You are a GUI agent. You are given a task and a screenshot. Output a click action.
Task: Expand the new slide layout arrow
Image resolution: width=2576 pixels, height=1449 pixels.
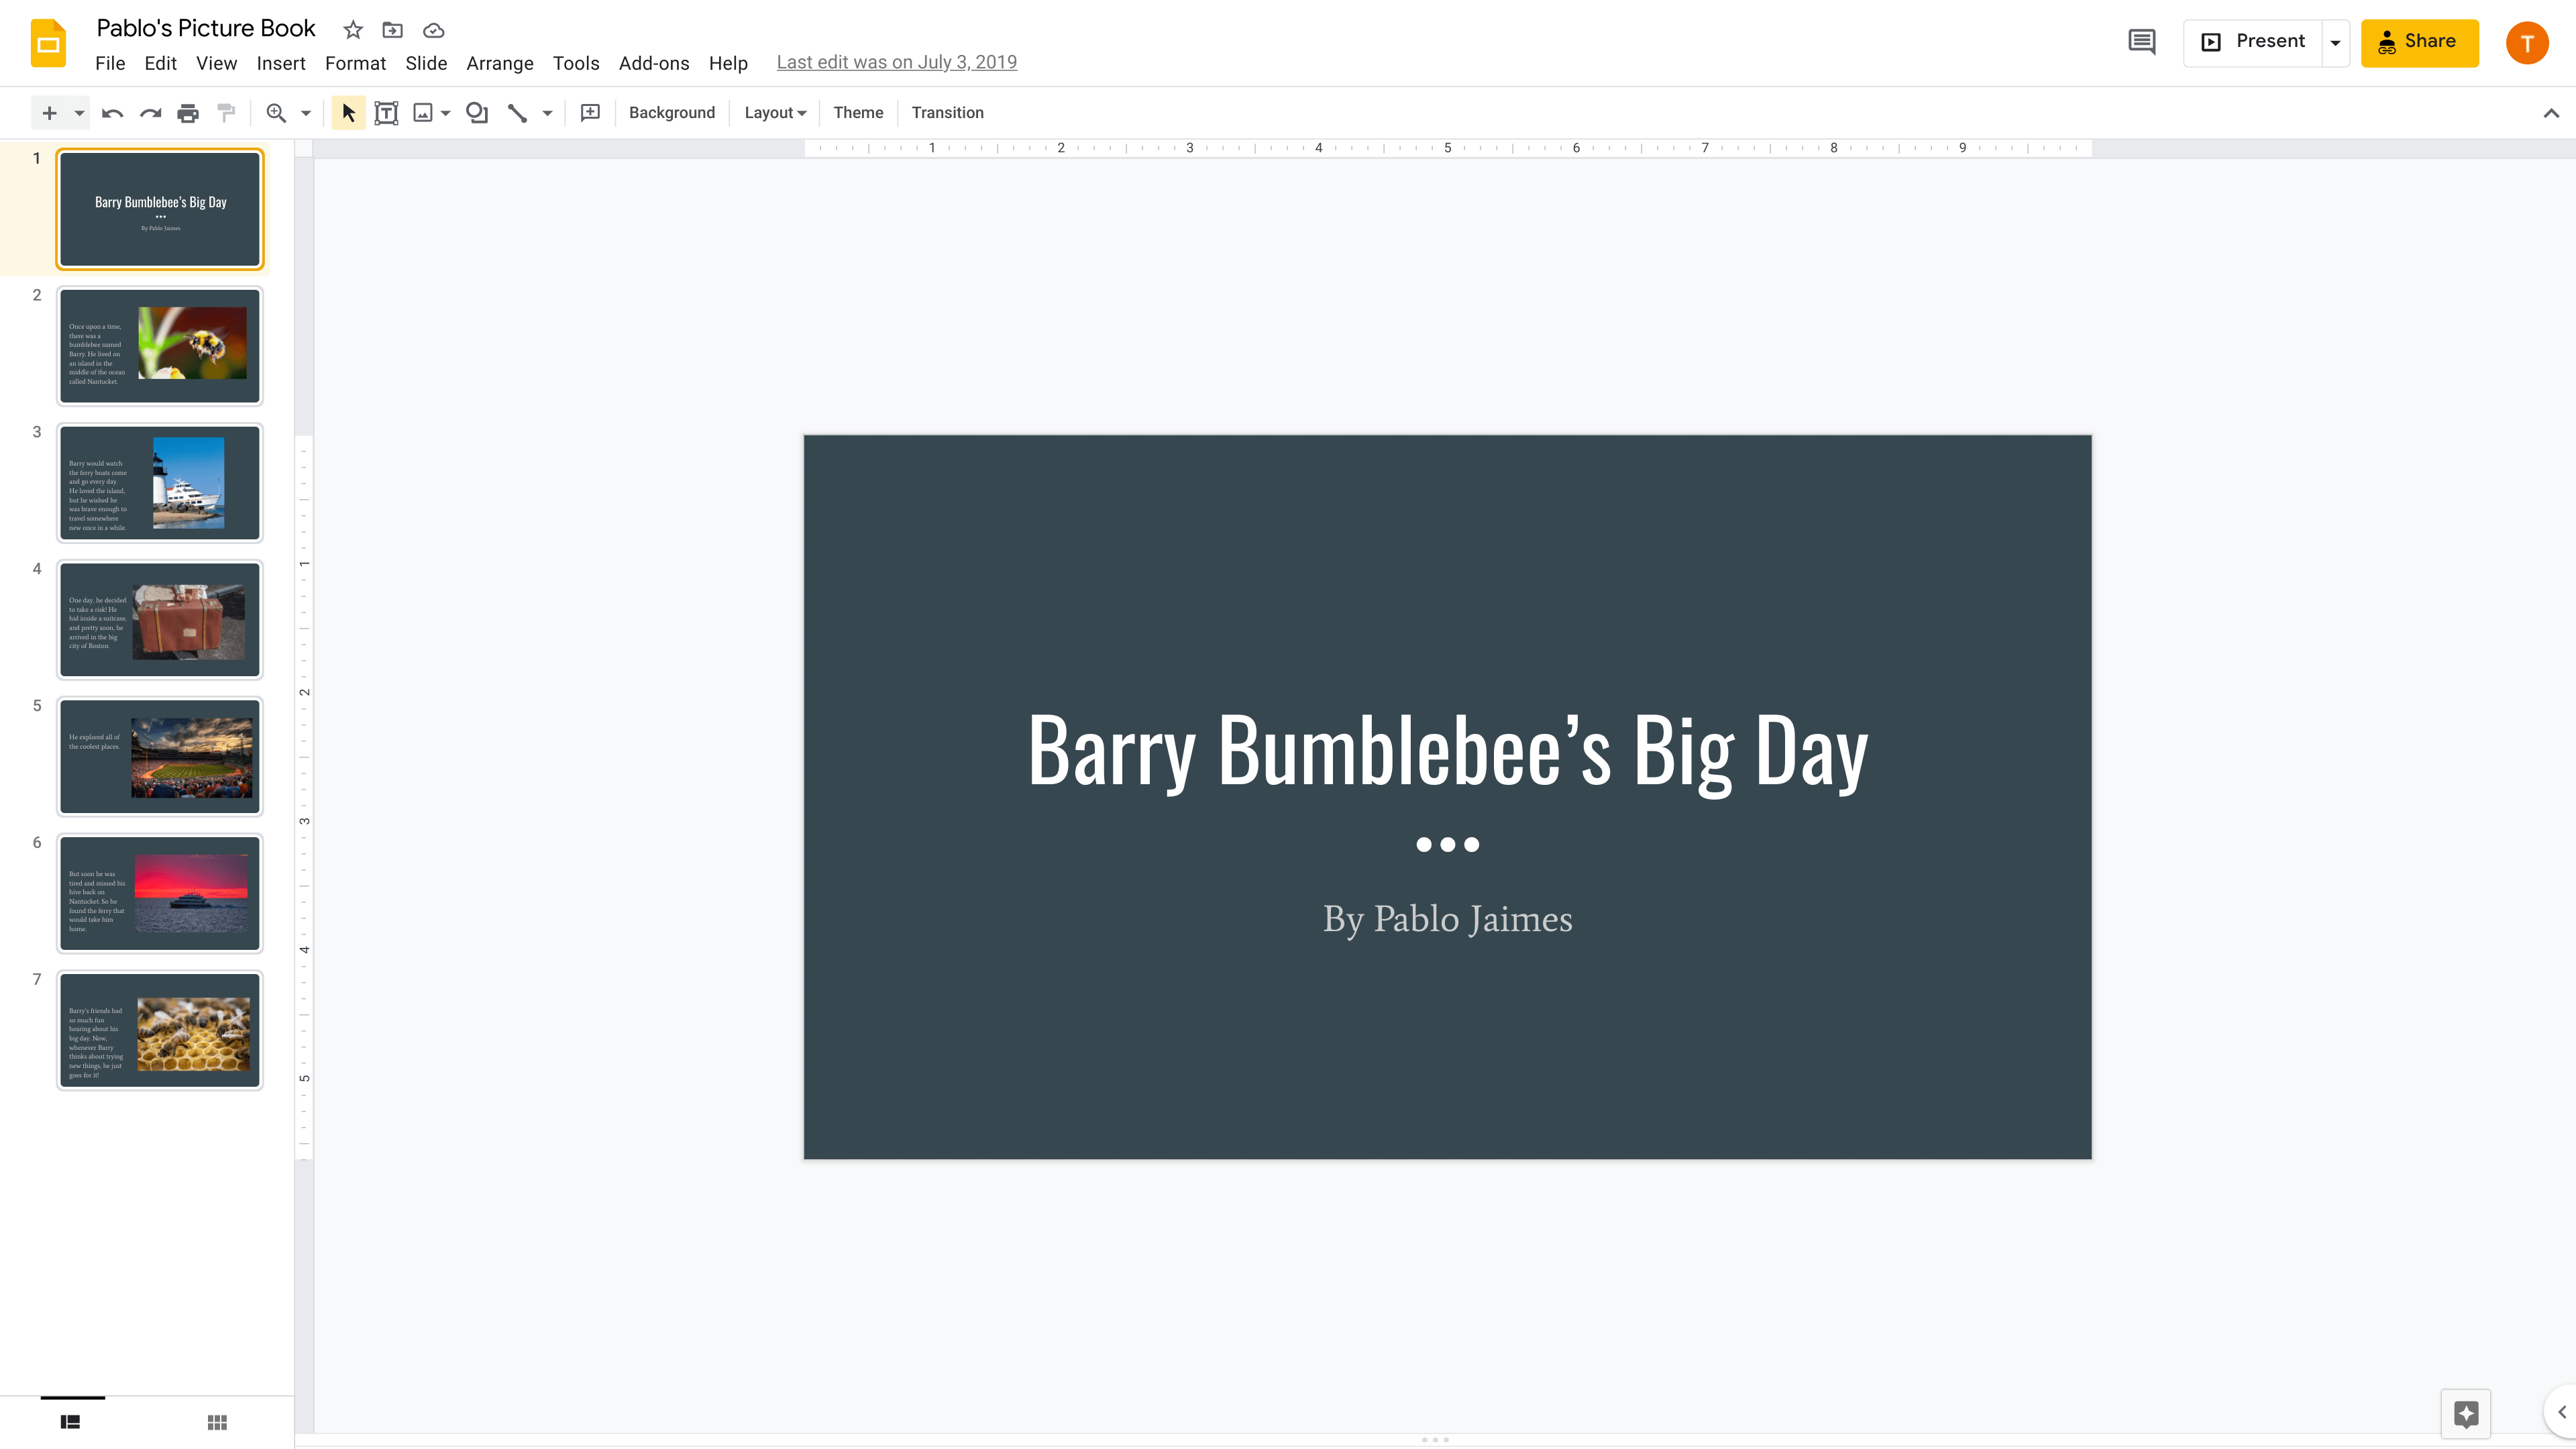79,113
